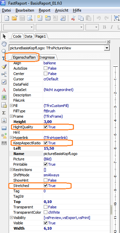
Task: Expand the Visibility property node
Action: click(11, 218)
